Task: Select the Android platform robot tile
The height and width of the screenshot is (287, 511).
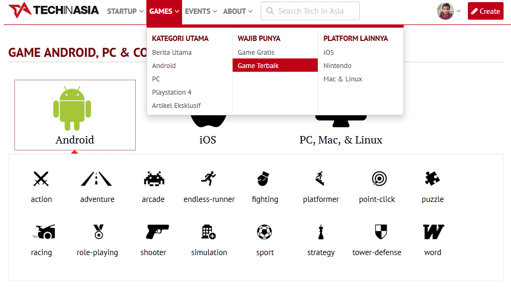Action: coord(75,115)
